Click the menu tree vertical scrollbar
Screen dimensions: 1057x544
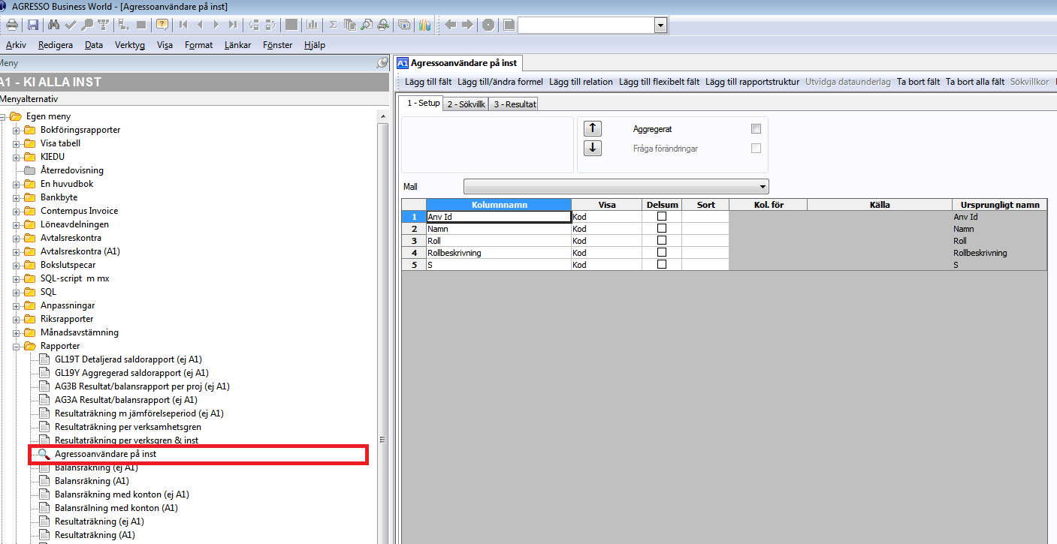click(x=382, y=326)
